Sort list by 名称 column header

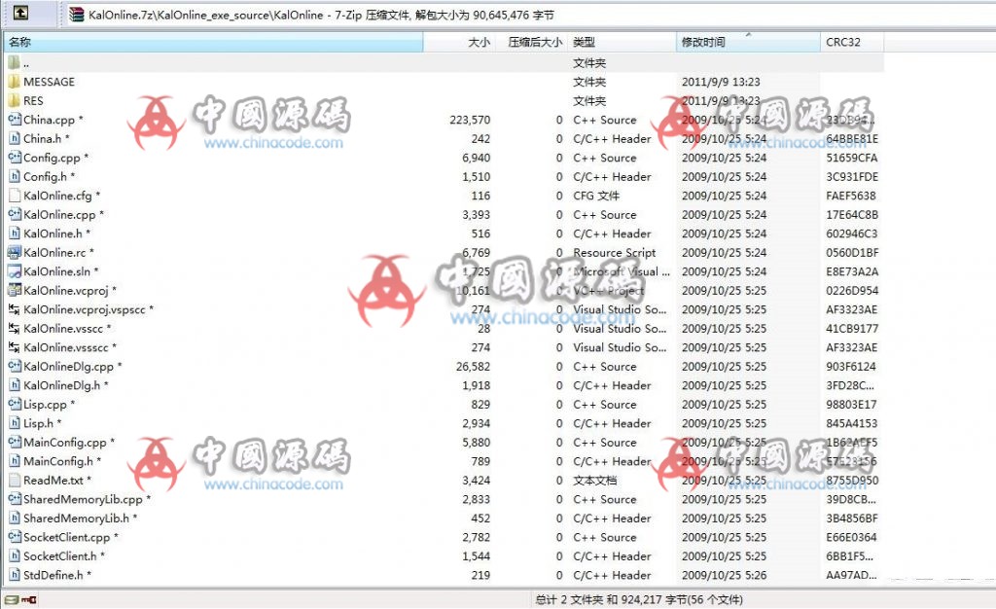[x=213, y=42]
